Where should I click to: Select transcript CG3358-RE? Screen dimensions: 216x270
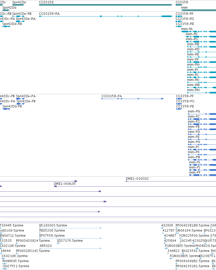pos(185,24)
